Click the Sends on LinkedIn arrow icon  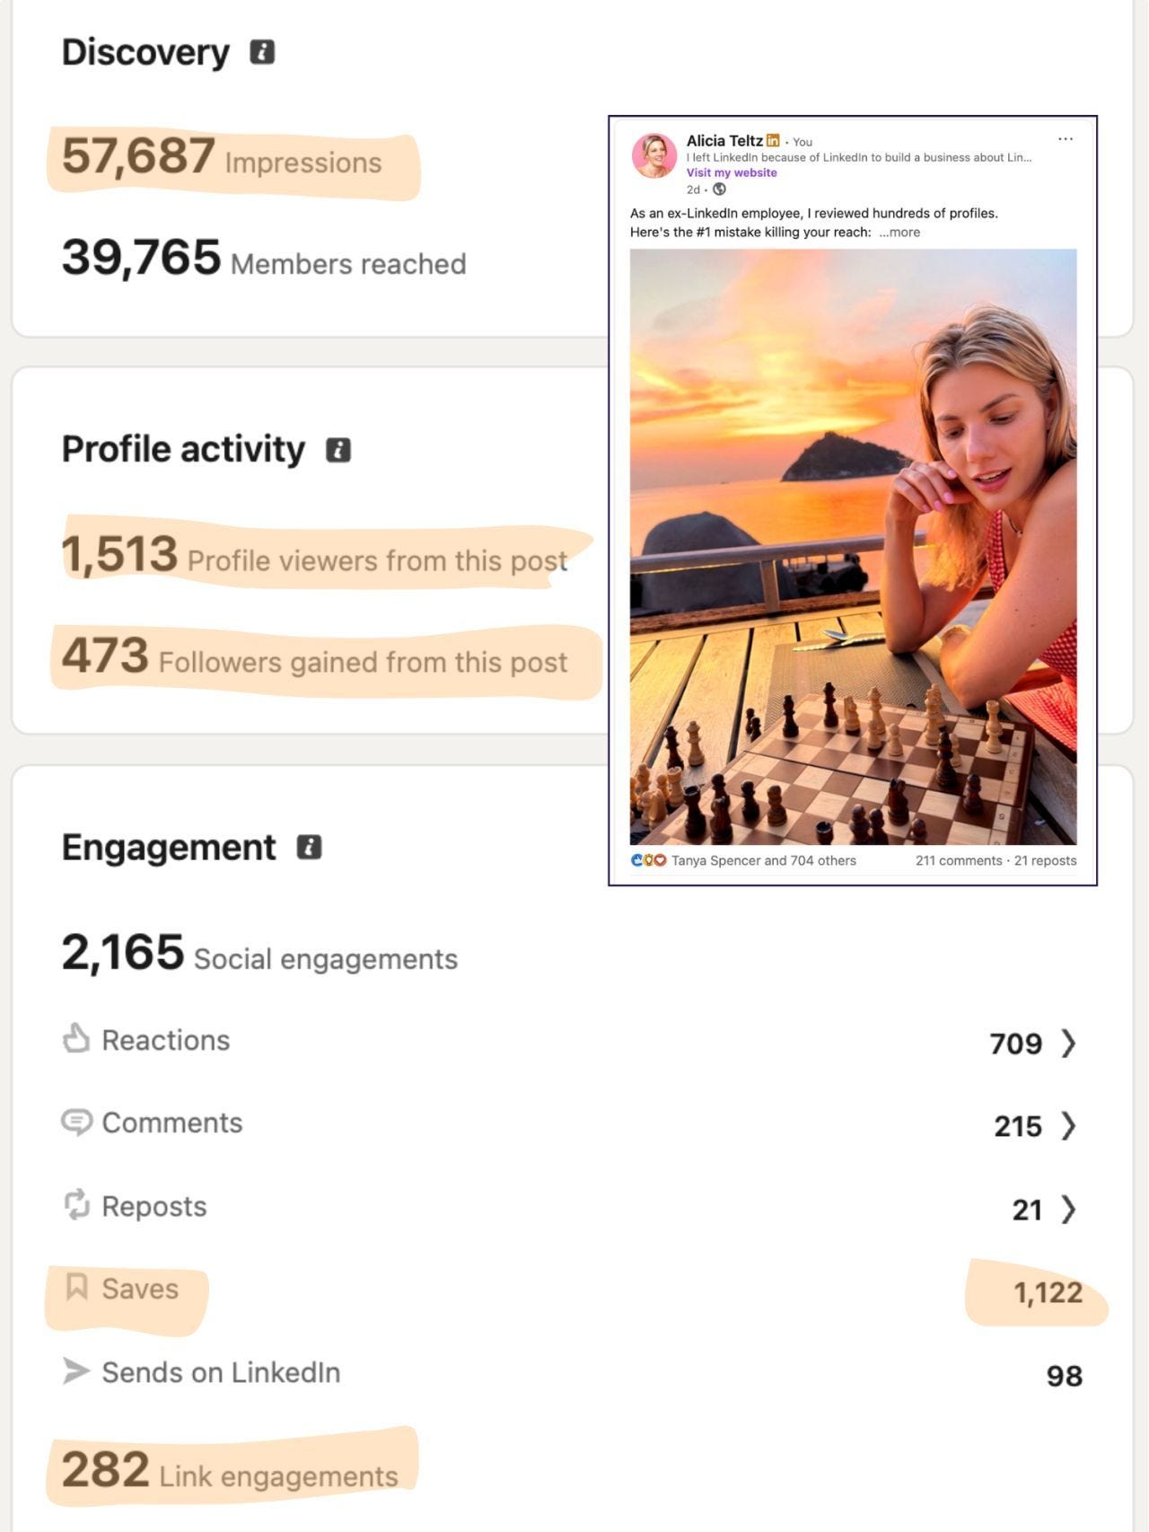76,1371
